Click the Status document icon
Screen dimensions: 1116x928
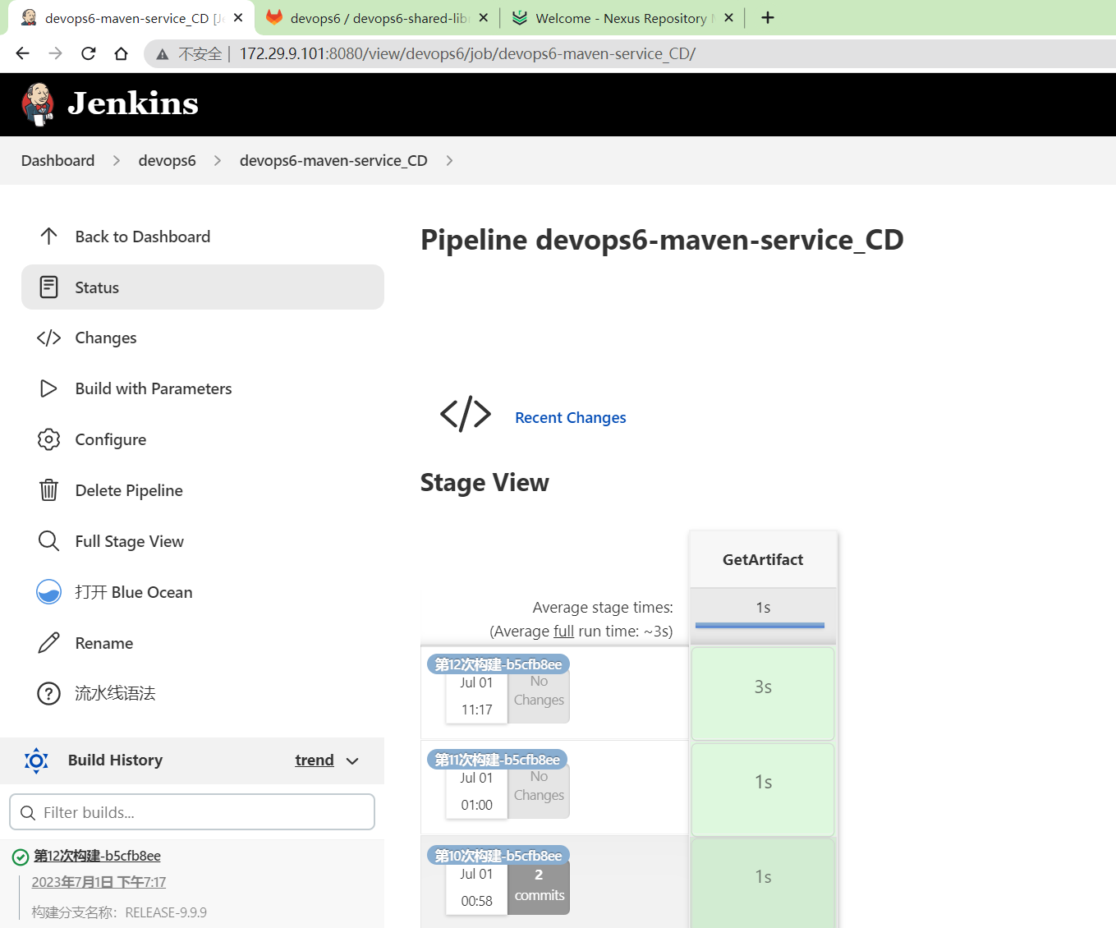[48, 287]
